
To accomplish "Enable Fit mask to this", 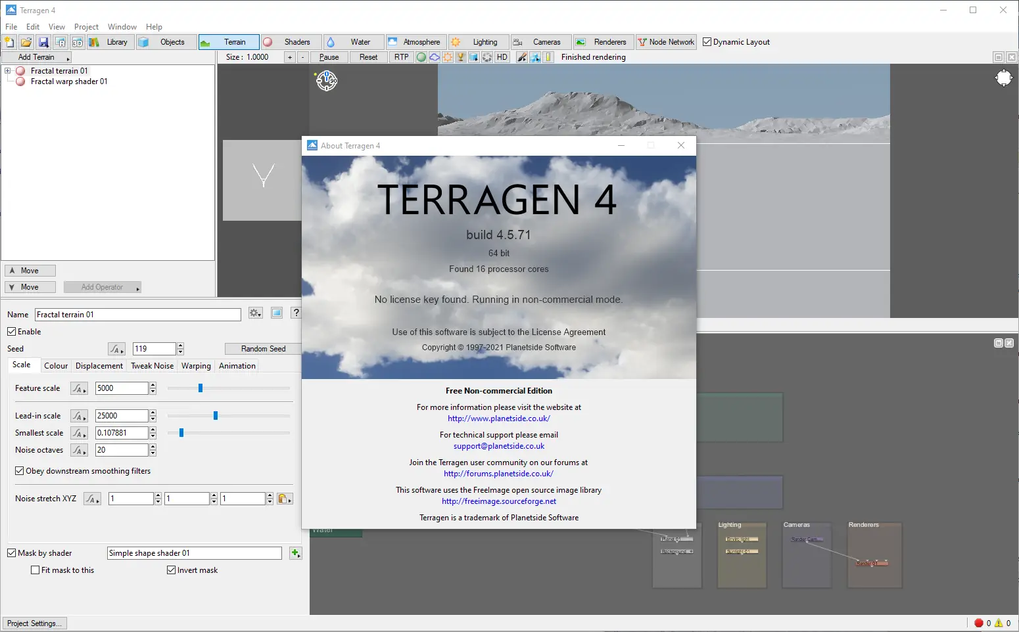I will 36,570.
